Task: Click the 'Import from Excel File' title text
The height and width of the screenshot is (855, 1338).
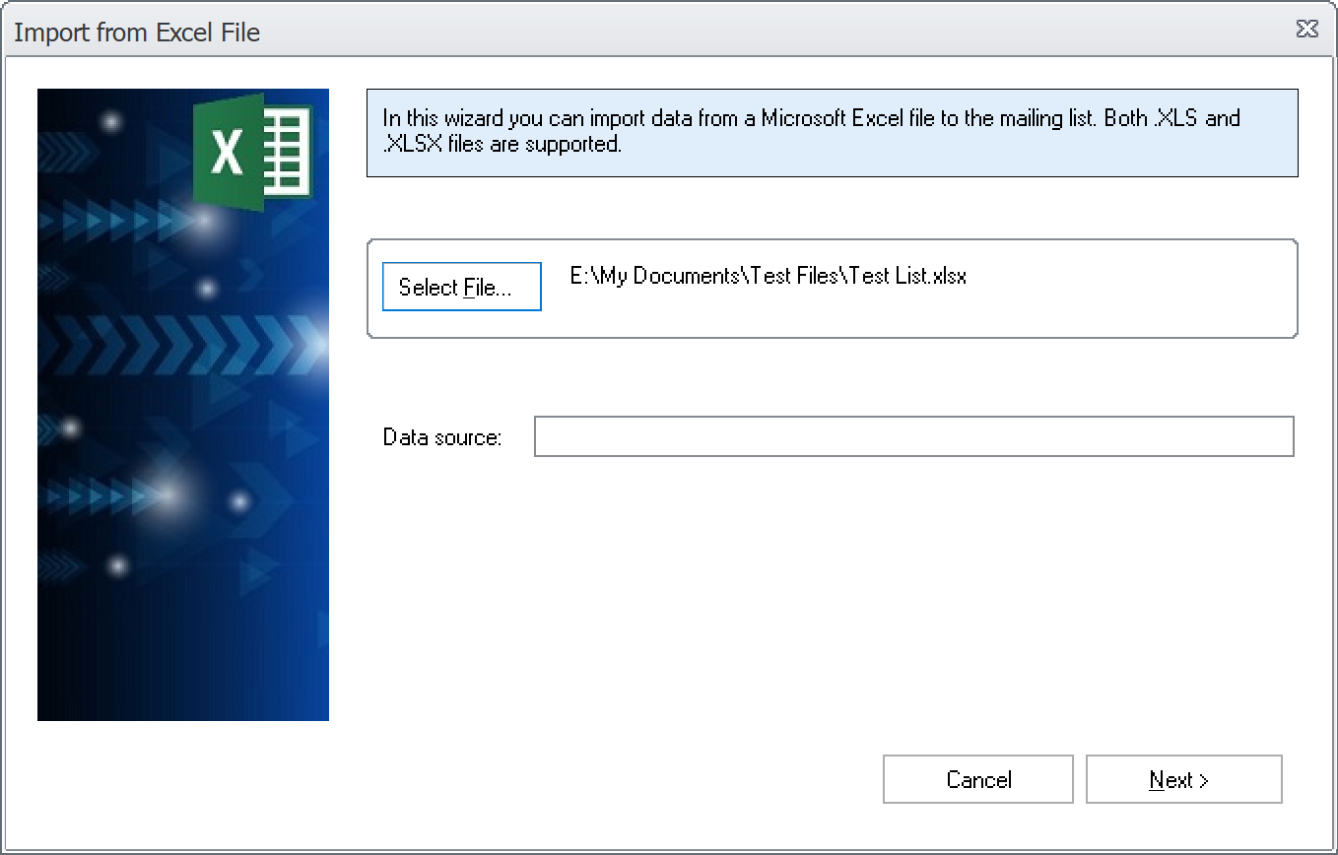Action: [137, 33]
